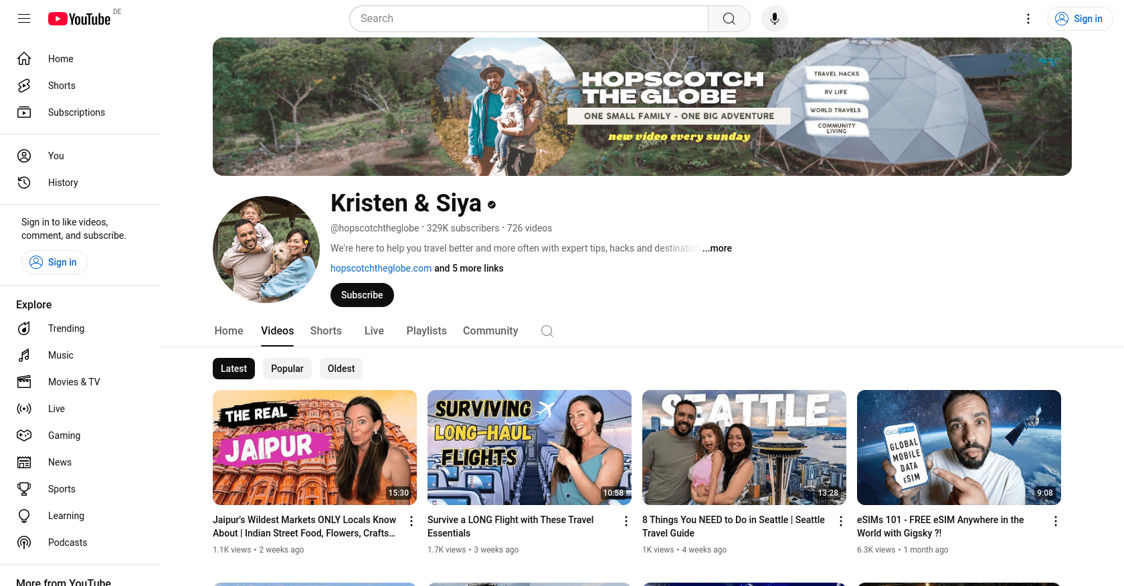Viewport: 1124px width, 586px height.
Task: Open Shorts from the sidebar
Action: pyautogui.click(x=62, y=86)
